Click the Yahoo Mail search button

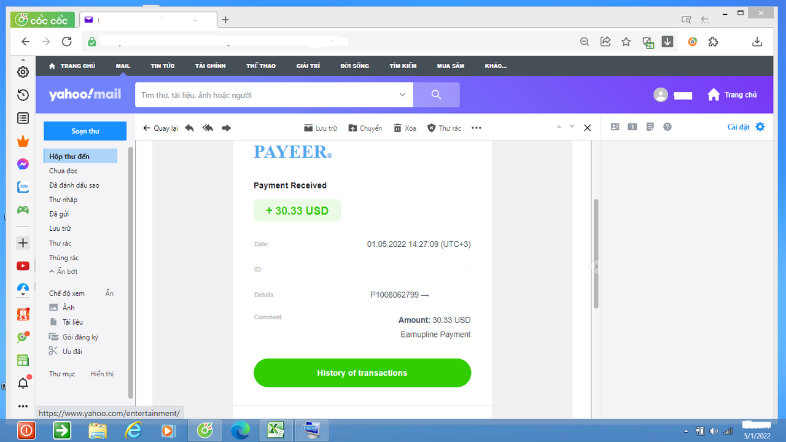(437, 95)
